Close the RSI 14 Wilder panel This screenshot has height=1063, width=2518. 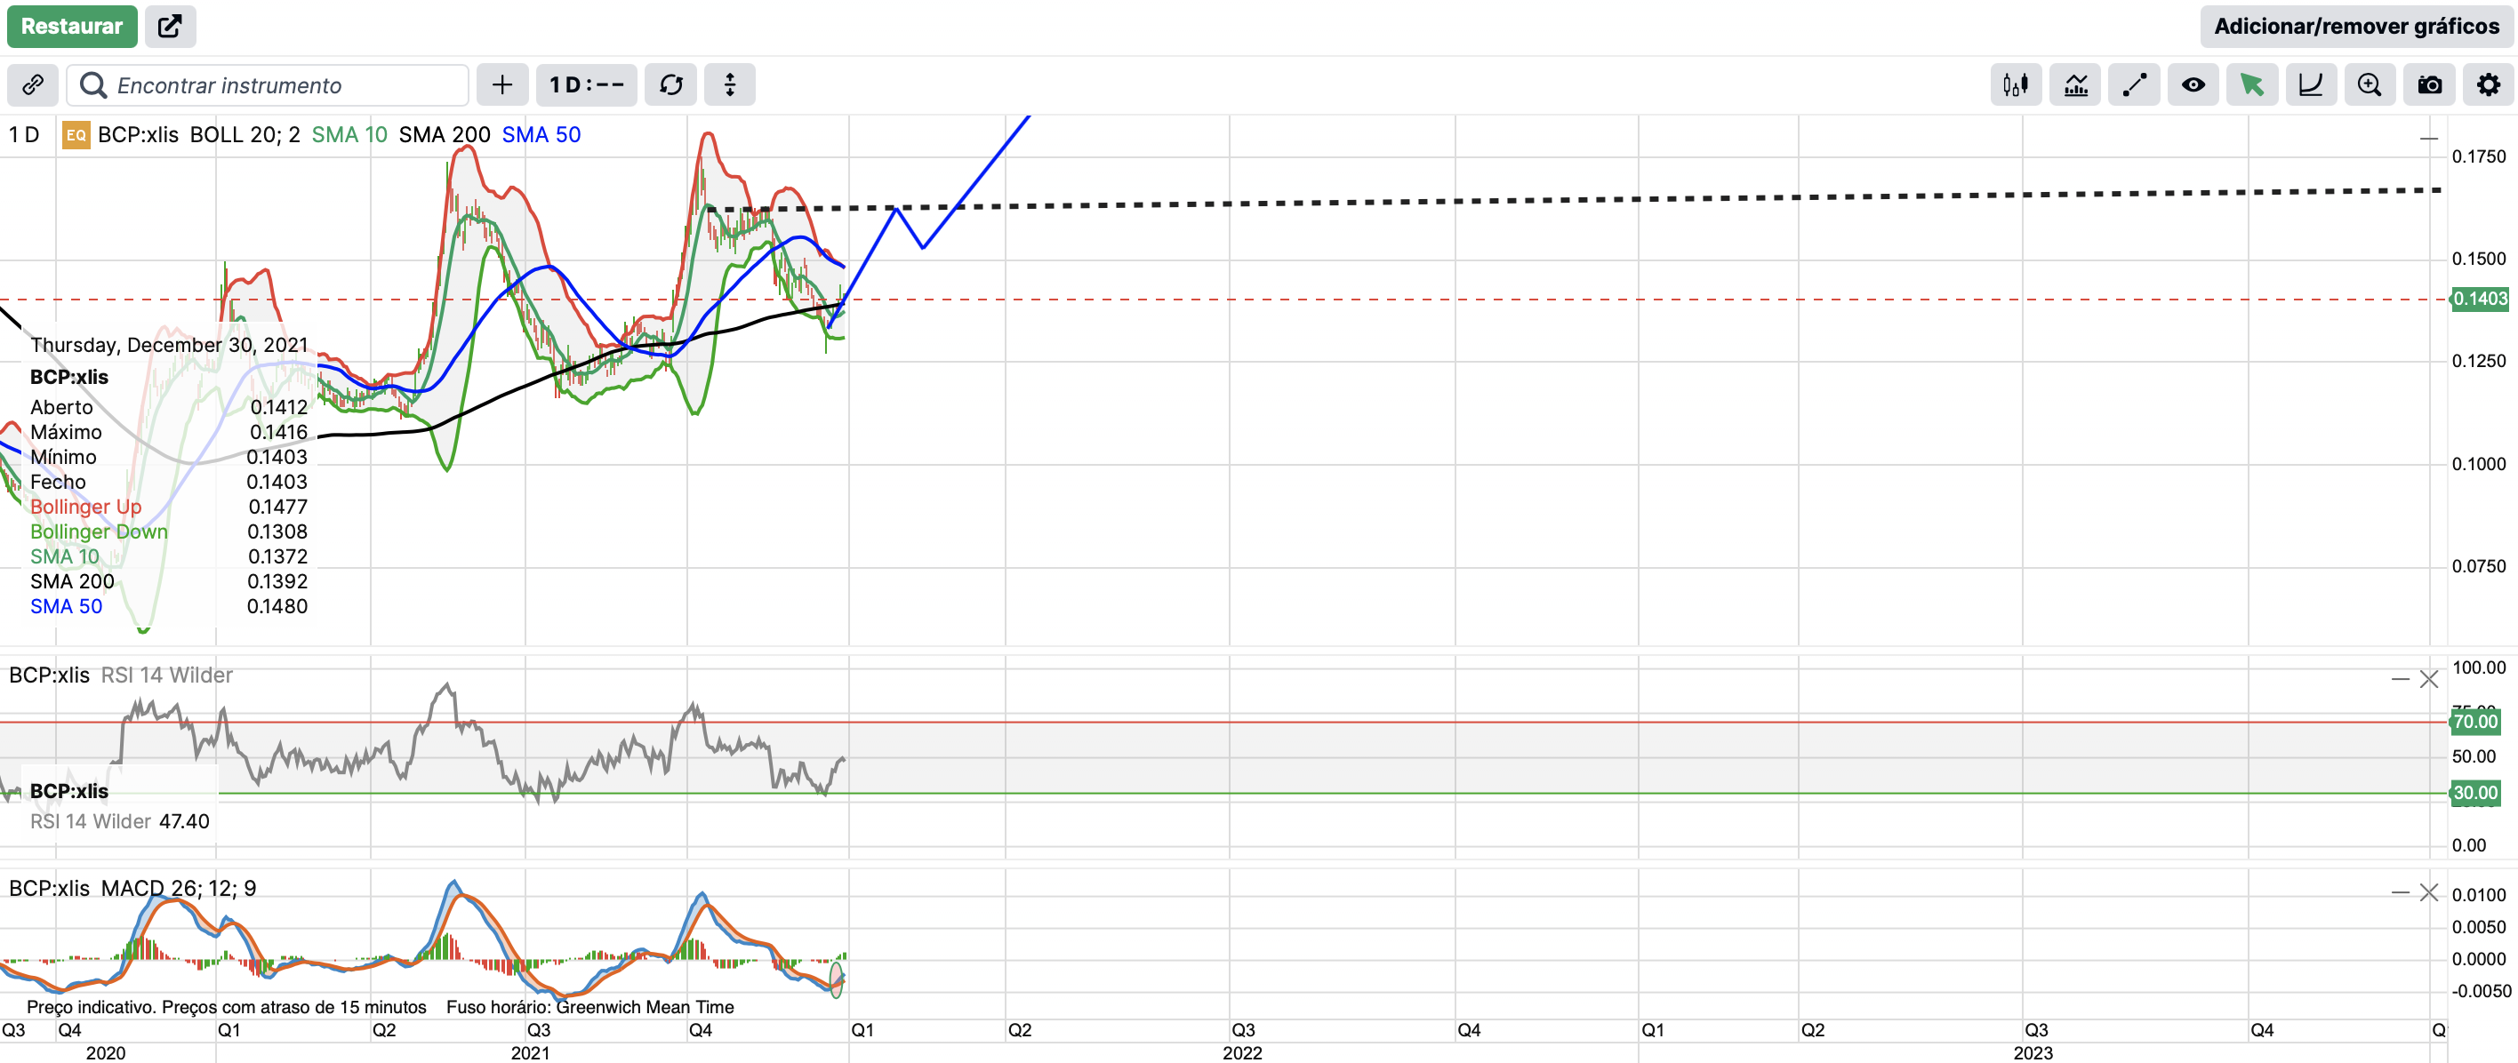point(2428,679)
